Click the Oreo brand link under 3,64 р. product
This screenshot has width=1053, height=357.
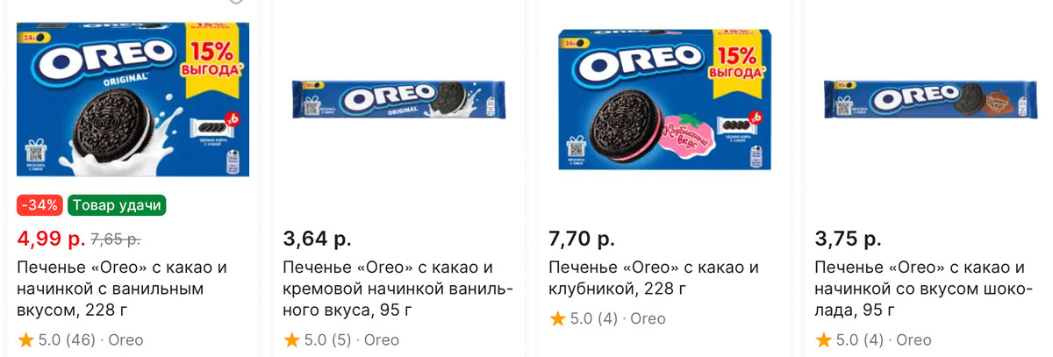tap(382, 339)
